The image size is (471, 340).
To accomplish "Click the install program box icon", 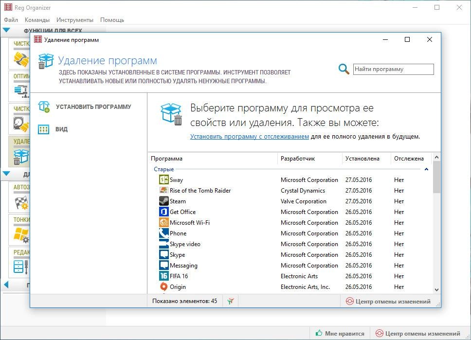I will pyautogui.click(x=44, y=107).
